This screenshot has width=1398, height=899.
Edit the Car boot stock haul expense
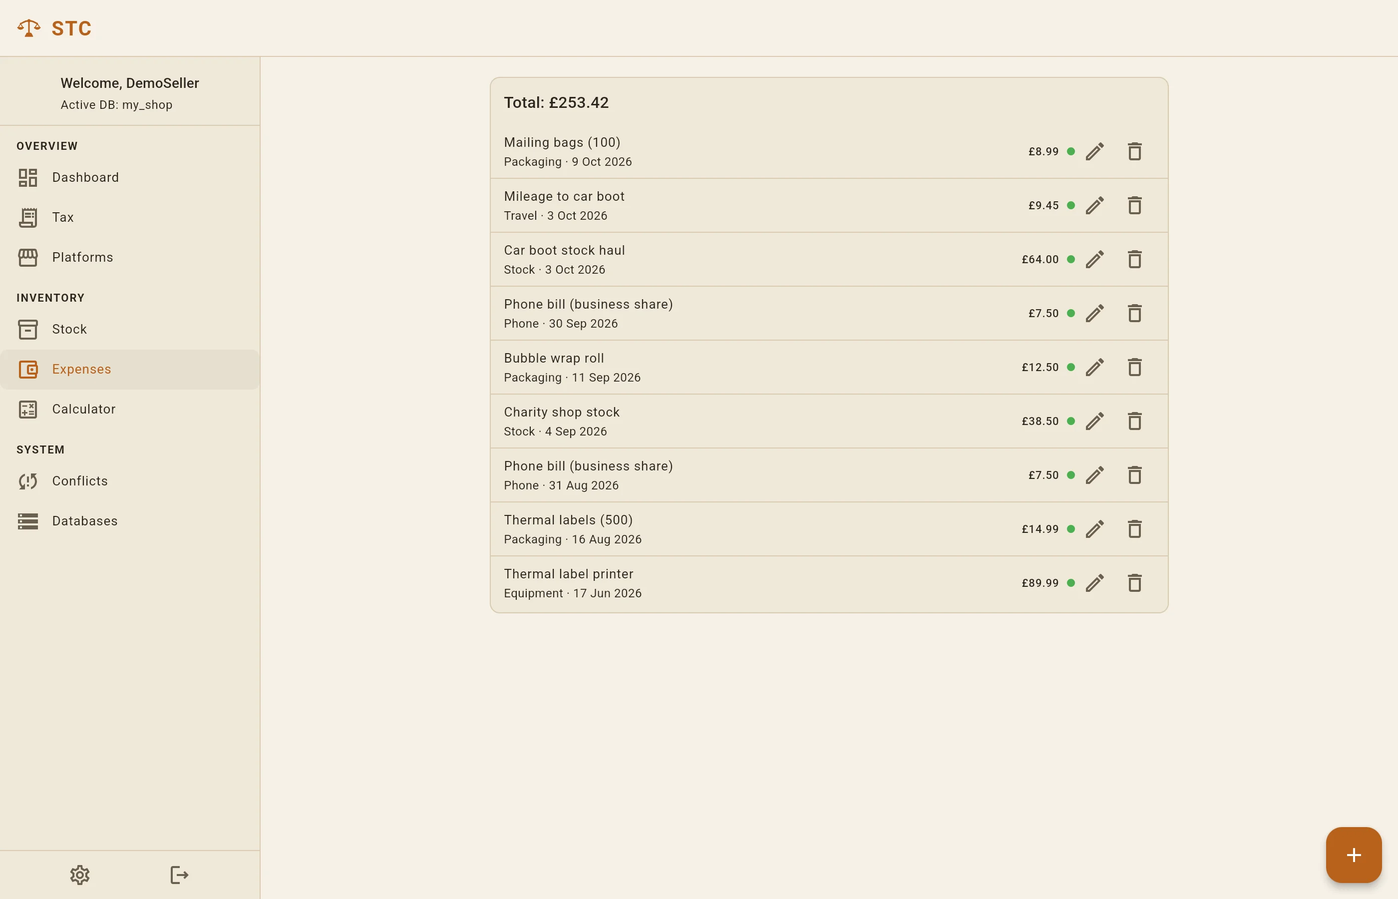pyautogui.click(x=1094, y=259)
